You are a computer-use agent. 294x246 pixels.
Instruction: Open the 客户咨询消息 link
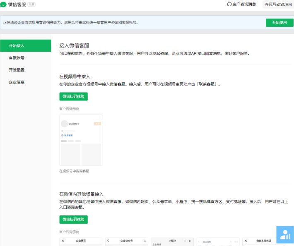click(244, 4)
